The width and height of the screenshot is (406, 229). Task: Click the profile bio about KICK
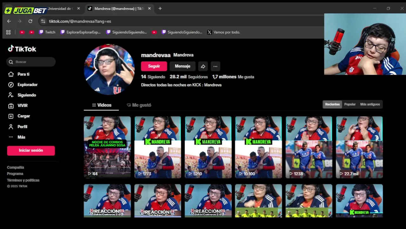[x=181, y=85]
